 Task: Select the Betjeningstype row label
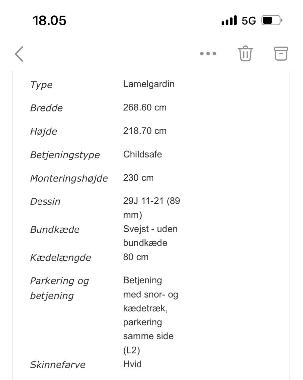pyautogui.click(x=65, y=155)
